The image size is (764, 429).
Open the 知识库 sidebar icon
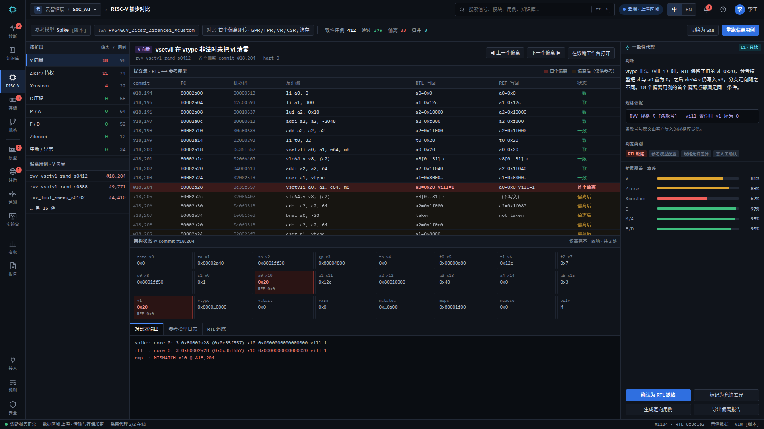(x=13, y=53)
